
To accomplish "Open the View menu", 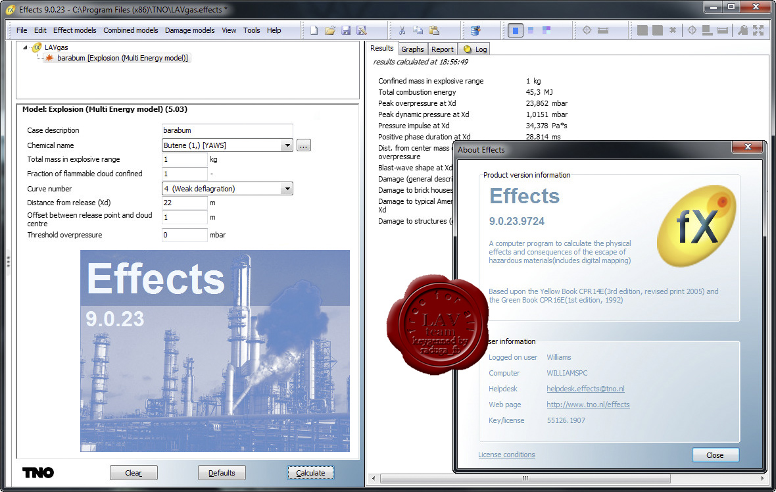I will coord(229,30).
